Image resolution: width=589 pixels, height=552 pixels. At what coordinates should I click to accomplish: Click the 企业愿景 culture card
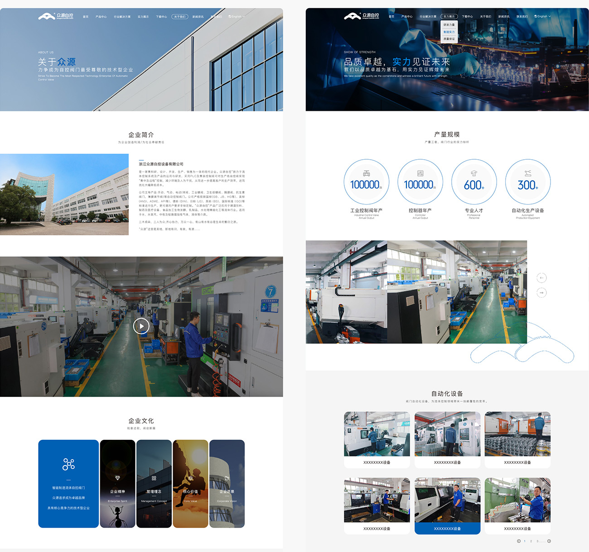(x=227, y=484)
